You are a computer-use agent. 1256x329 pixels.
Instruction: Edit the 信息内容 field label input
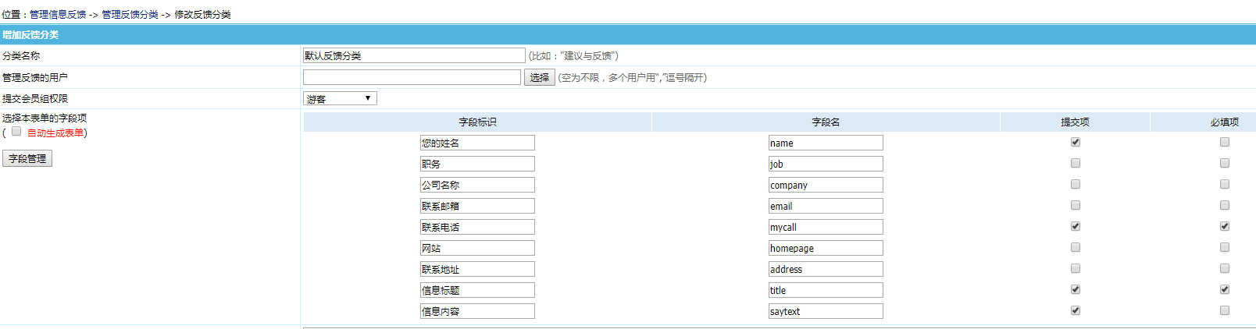coord(477,311)
